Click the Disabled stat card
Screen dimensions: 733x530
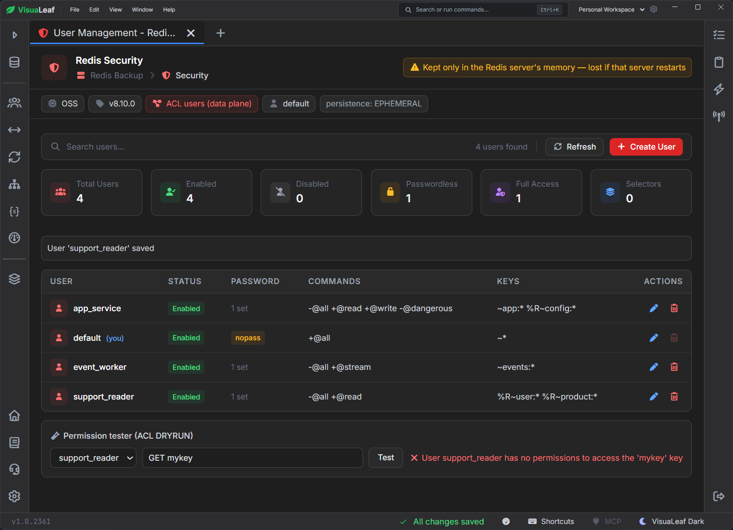(x=311, y=192)
